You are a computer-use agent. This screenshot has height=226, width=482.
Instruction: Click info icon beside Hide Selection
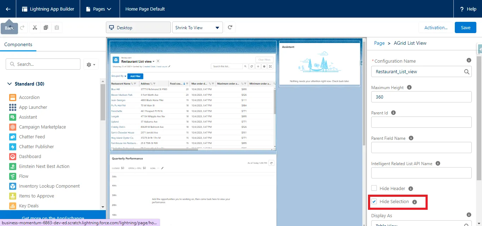[415, 202]
